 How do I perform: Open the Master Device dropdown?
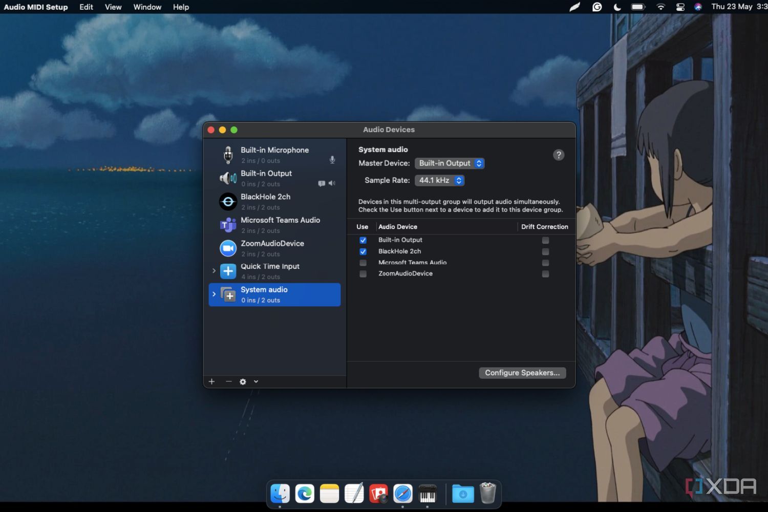pyautogui.click(x=450, y=163)
